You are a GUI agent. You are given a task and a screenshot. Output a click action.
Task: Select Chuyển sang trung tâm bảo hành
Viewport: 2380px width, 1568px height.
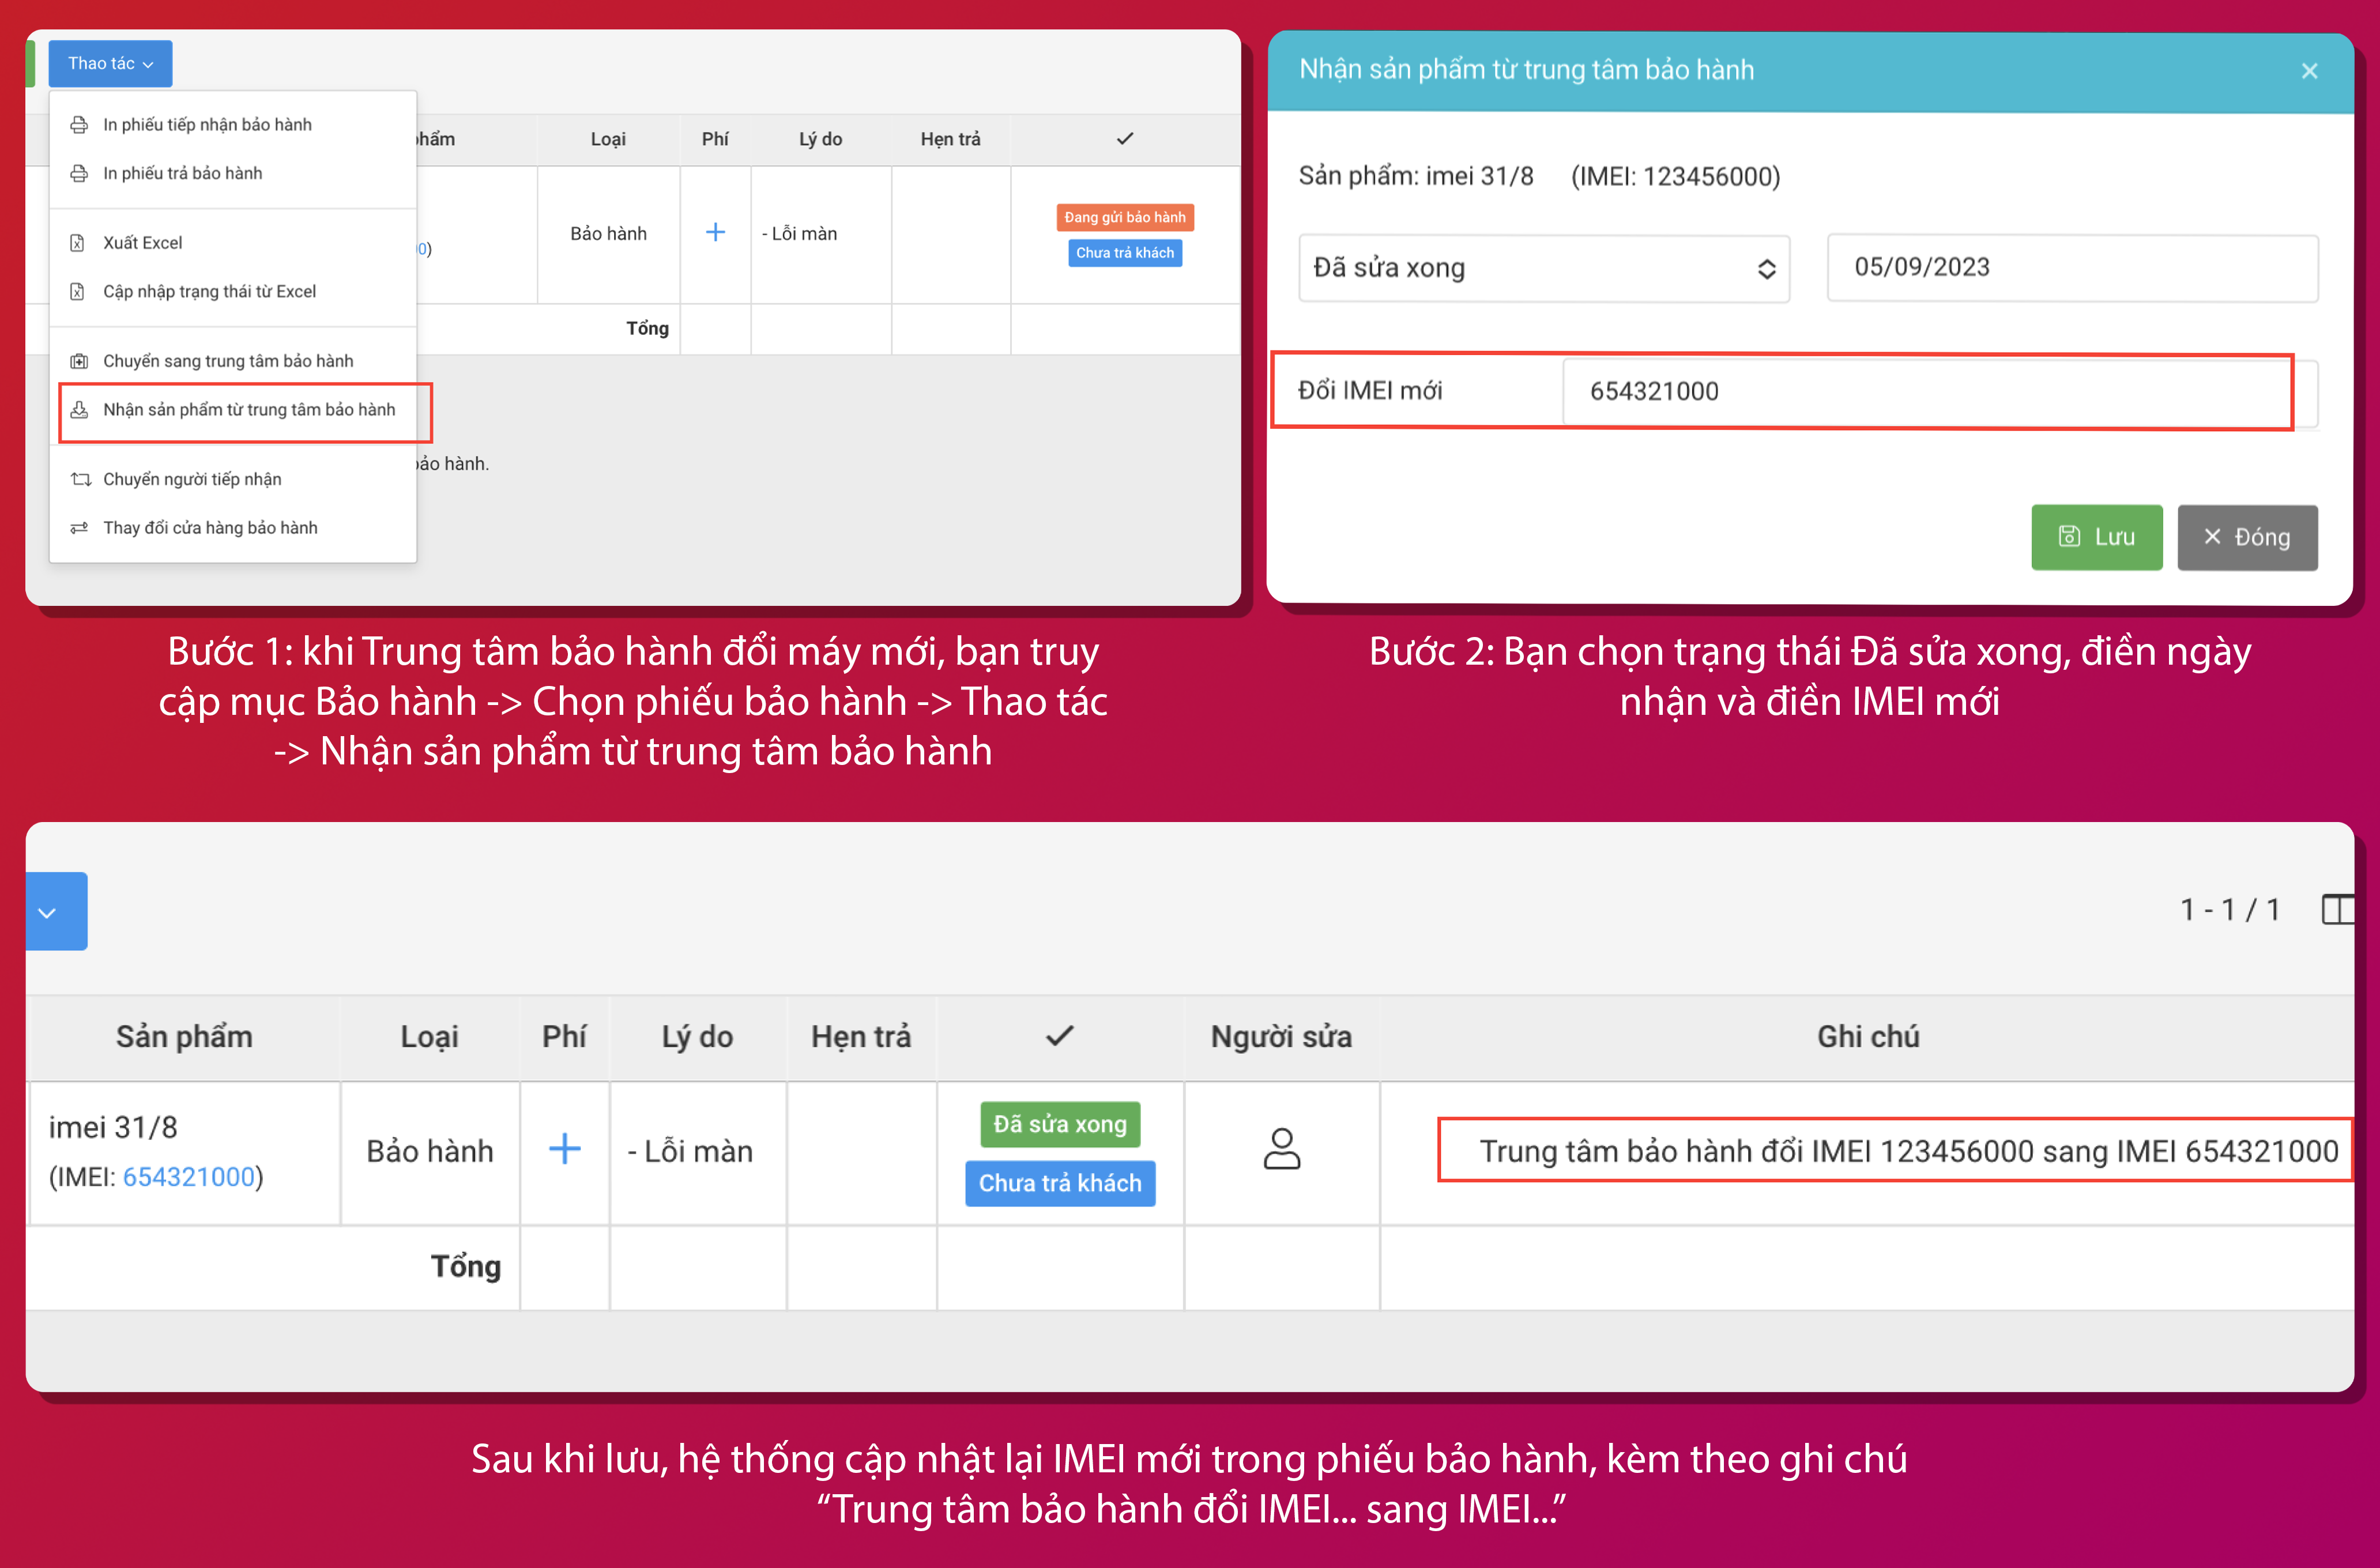click(227, 361)
